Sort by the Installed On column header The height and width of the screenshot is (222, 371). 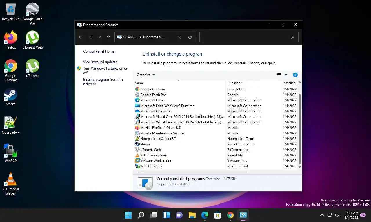(x=289, y=83)
